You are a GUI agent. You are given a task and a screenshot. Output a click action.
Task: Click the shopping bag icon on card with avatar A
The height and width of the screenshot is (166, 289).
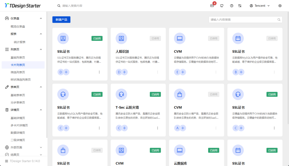pyautogui.click(x=180, y=94)
